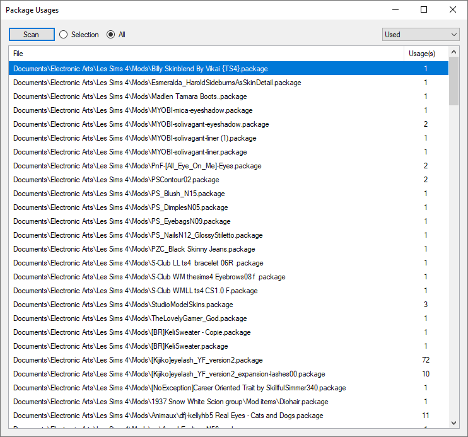
Task: Select the PnF-[All_Eye_On_Me]-Eyes package row
Action: tap(228, 166)
